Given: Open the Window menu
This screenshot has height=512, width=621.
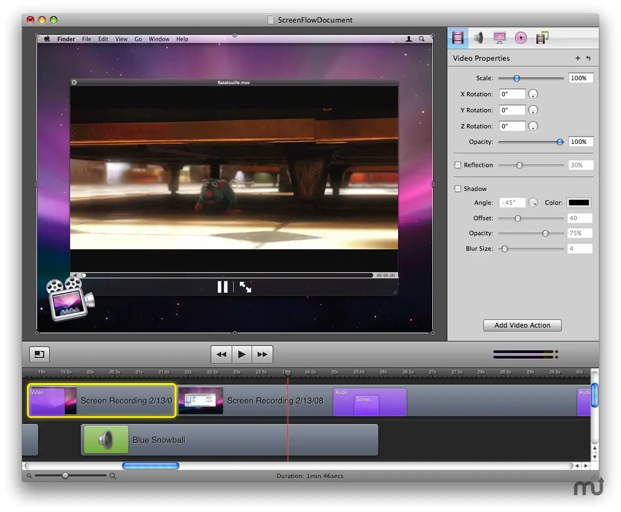Looking at the screenshot, I should 159,39.
